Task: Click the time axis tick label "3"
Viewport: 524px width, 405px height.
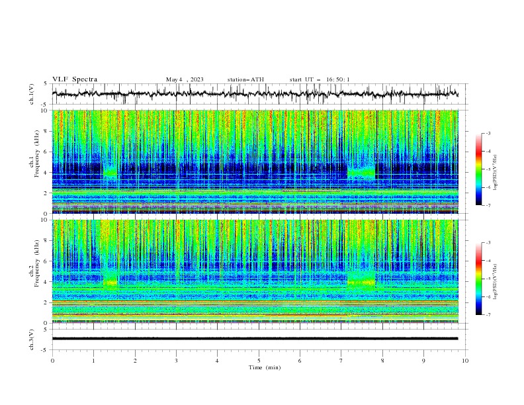Action: click(x=176, y=361)
